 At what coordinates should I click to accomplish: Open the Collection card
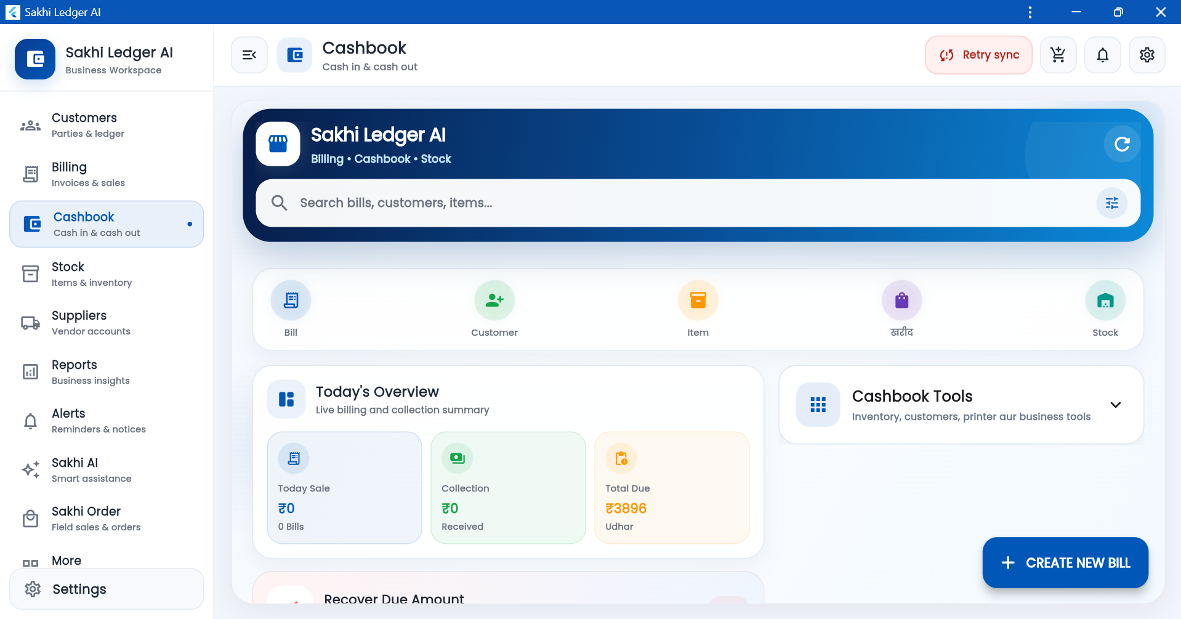(x=508, y=488)
